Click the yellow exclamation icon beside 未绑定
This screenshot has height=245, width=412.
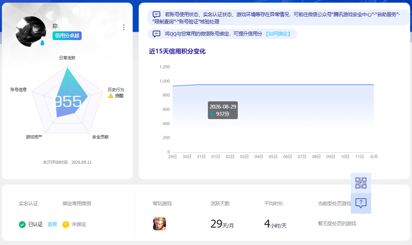coord(66,225)
